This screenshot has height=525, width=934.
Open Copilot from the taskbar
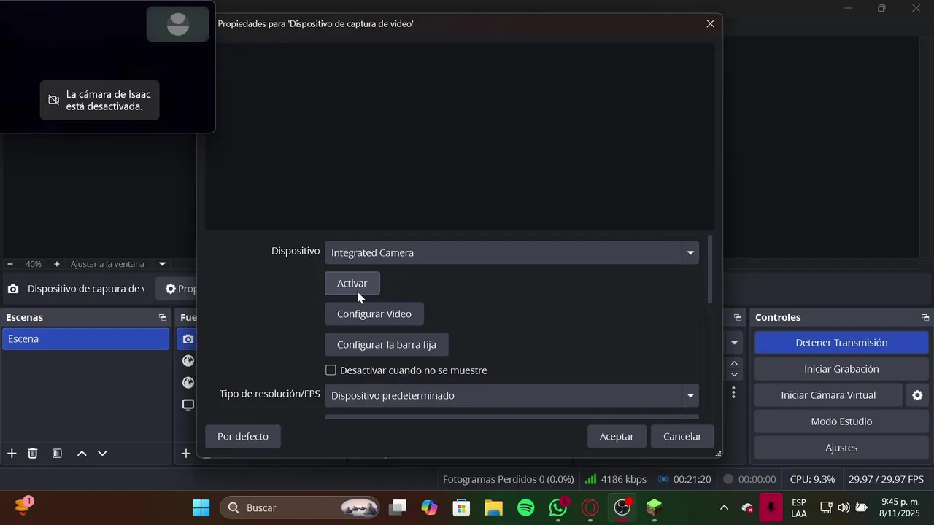point(429,507)
